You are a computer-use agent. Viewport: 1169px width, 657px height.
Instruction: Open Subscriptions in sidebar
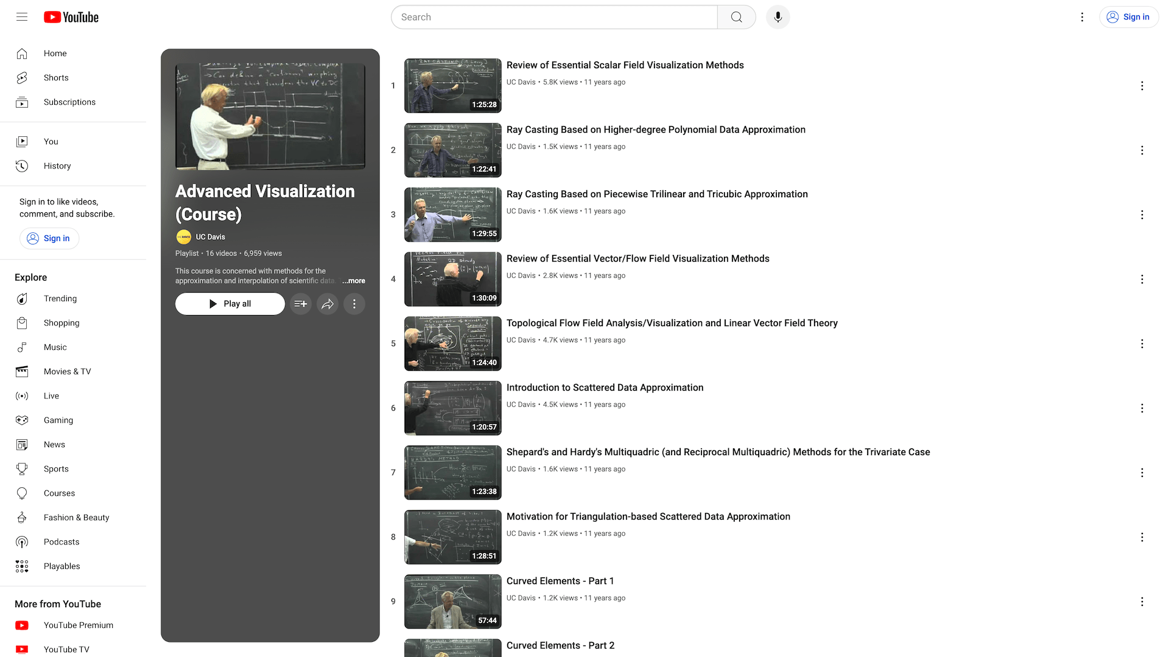pos(69,102)
